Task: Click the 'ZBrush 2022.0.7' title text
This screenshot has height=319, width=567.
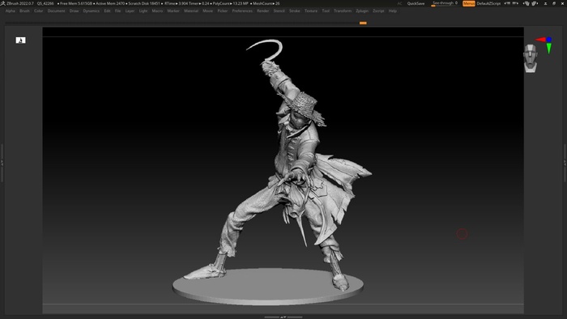Action: pos(20,3)
